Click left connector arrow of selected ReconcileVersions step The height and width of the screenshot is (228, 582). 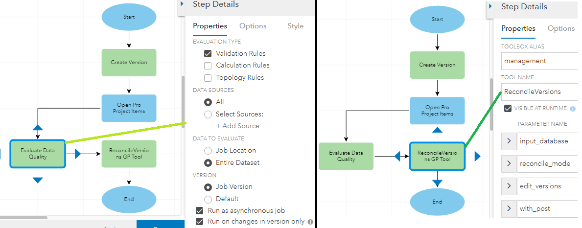tap(397, 156)
